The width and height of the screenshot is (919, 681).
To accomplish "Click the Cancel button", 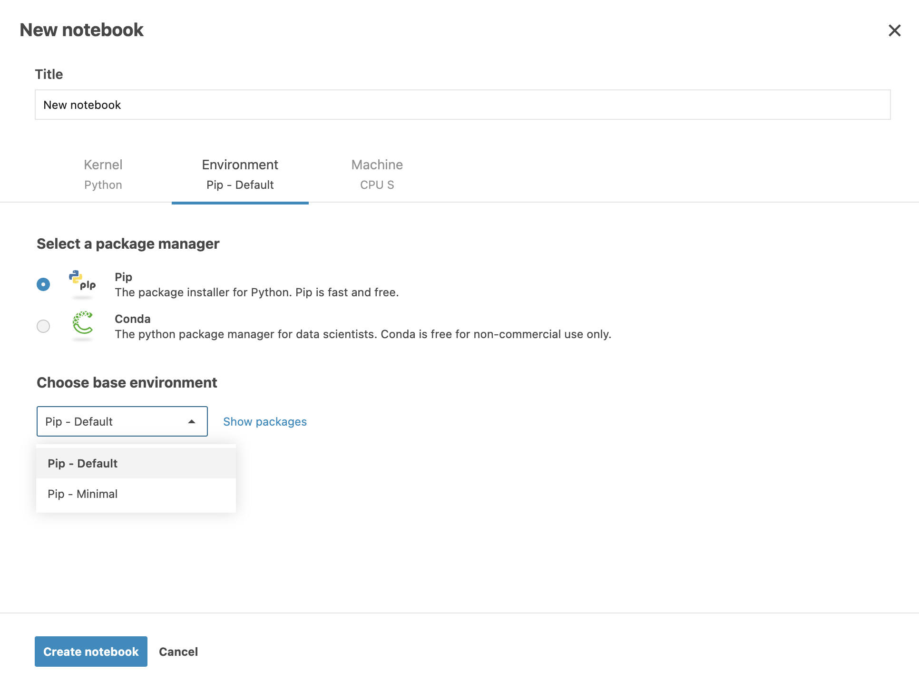I will 178,652.
